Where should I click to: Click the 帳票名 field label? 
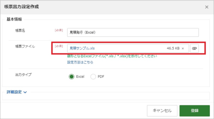click(20, 30)
